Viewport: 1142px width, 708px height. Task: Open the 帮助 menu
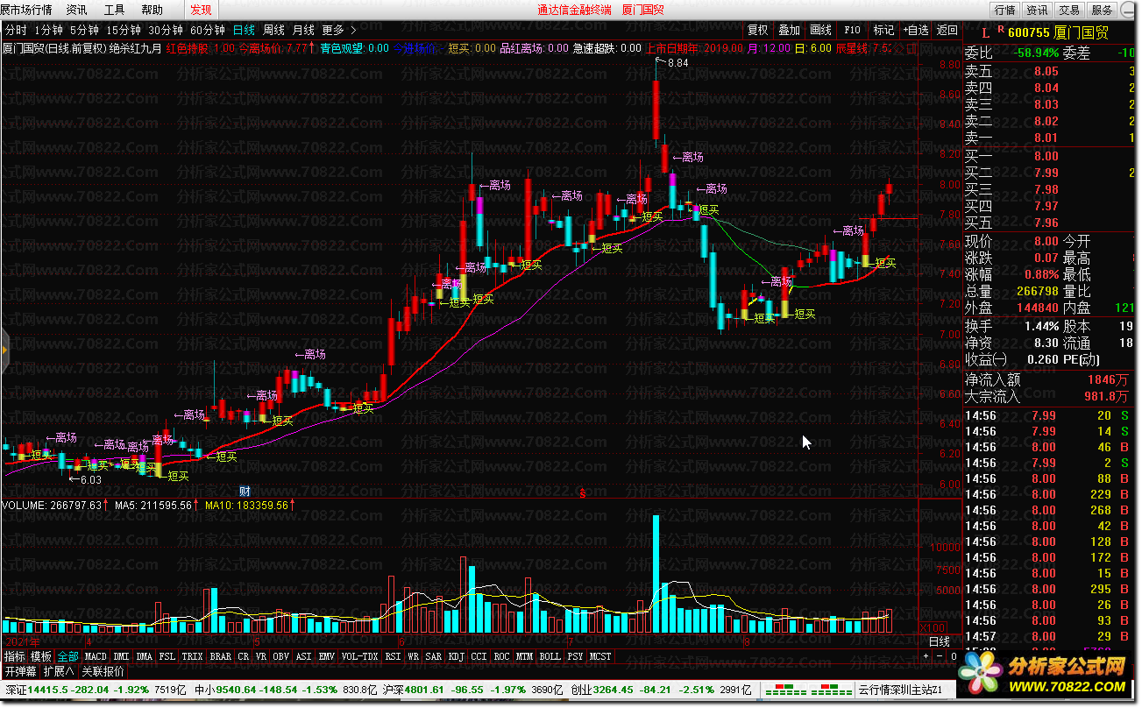152,10
